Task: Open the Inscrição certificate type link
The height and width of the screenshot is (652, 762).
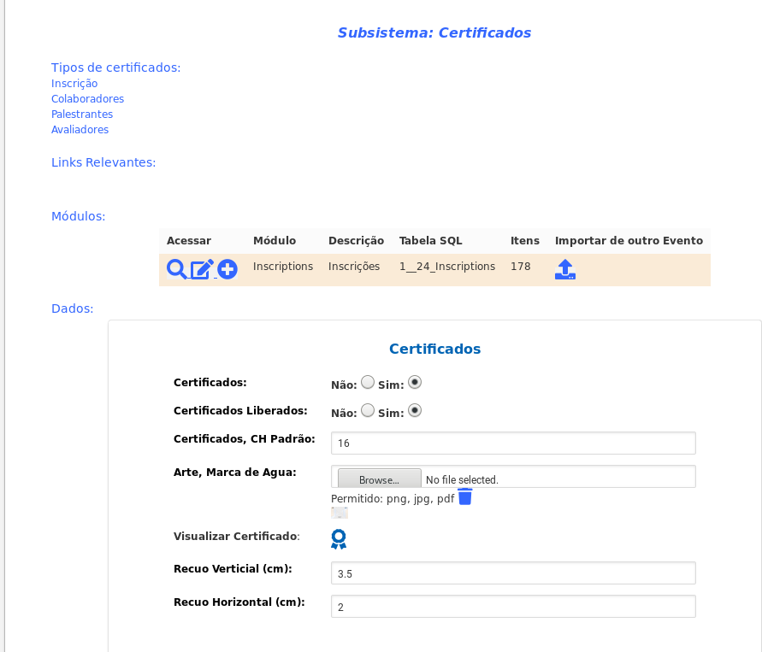Action: pyautogui.click(x=74, y=84)
